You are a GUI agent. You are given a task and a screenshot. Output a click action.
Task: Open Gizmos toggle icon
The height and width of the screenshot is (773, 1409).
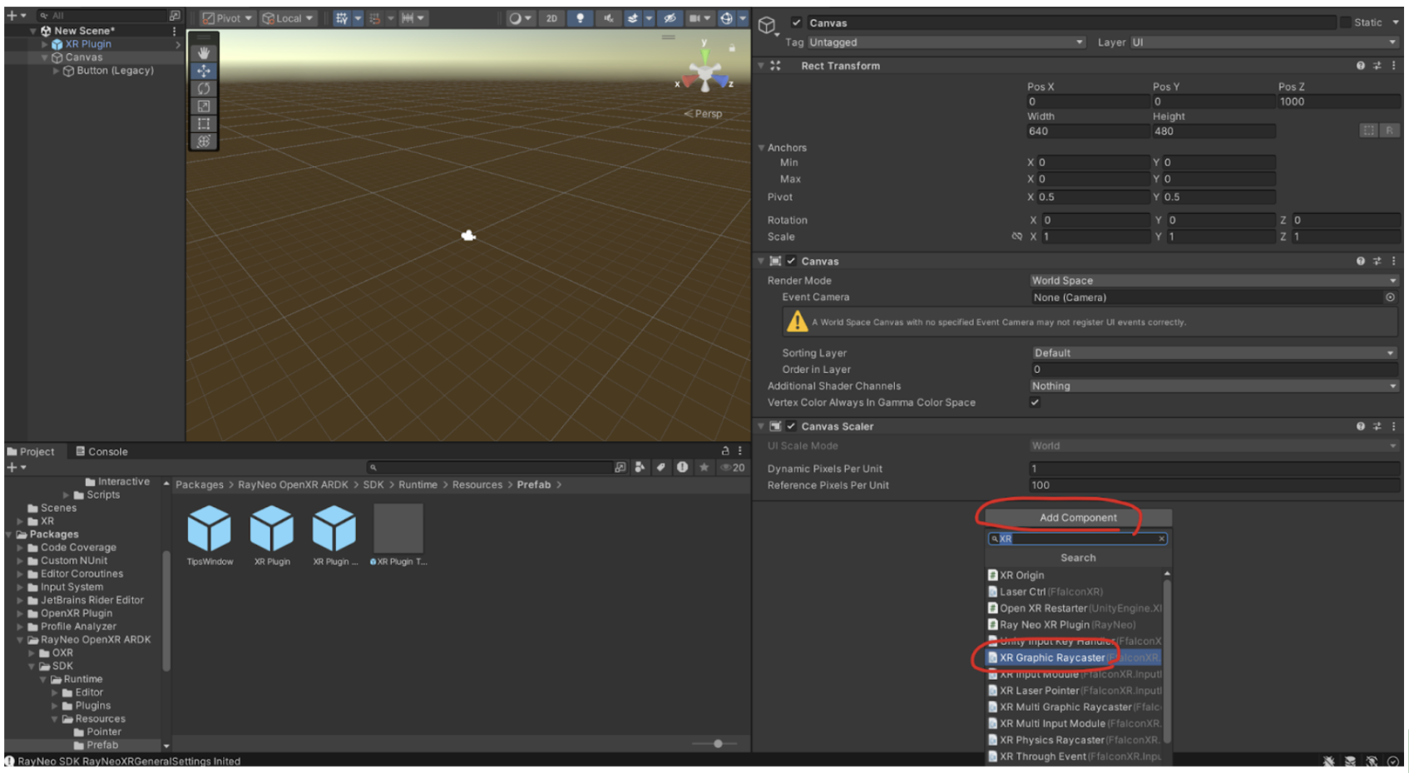[x=726, y=18]
